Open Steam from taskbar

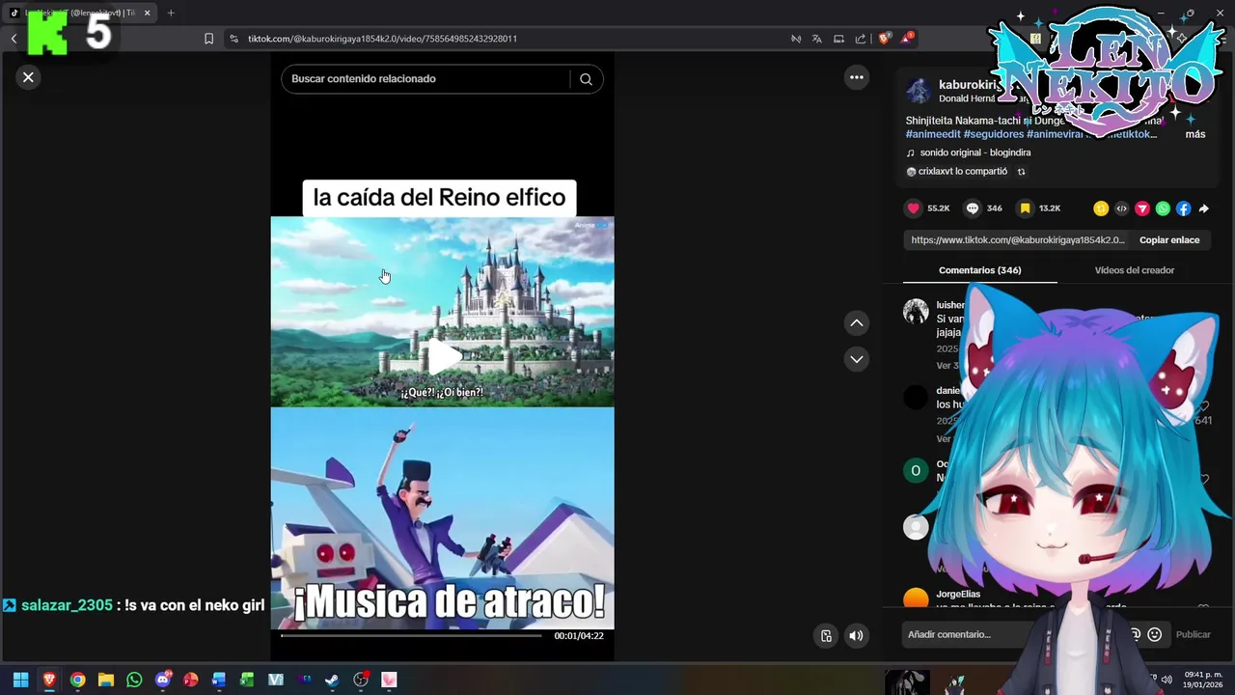coord(332,680)
